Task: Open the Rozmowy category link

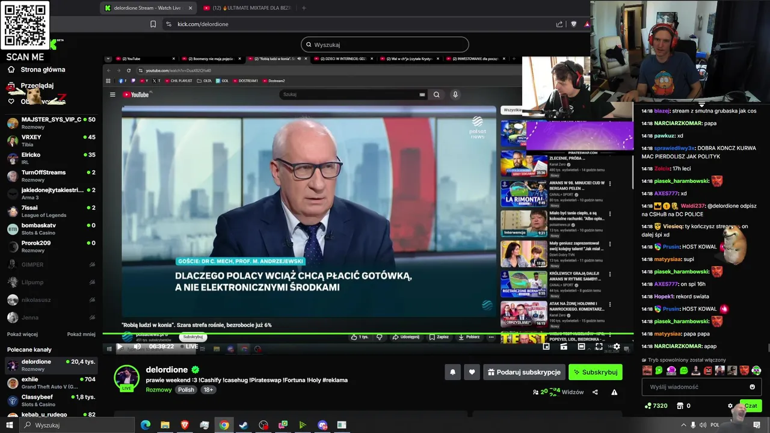Action: (159, 390)
